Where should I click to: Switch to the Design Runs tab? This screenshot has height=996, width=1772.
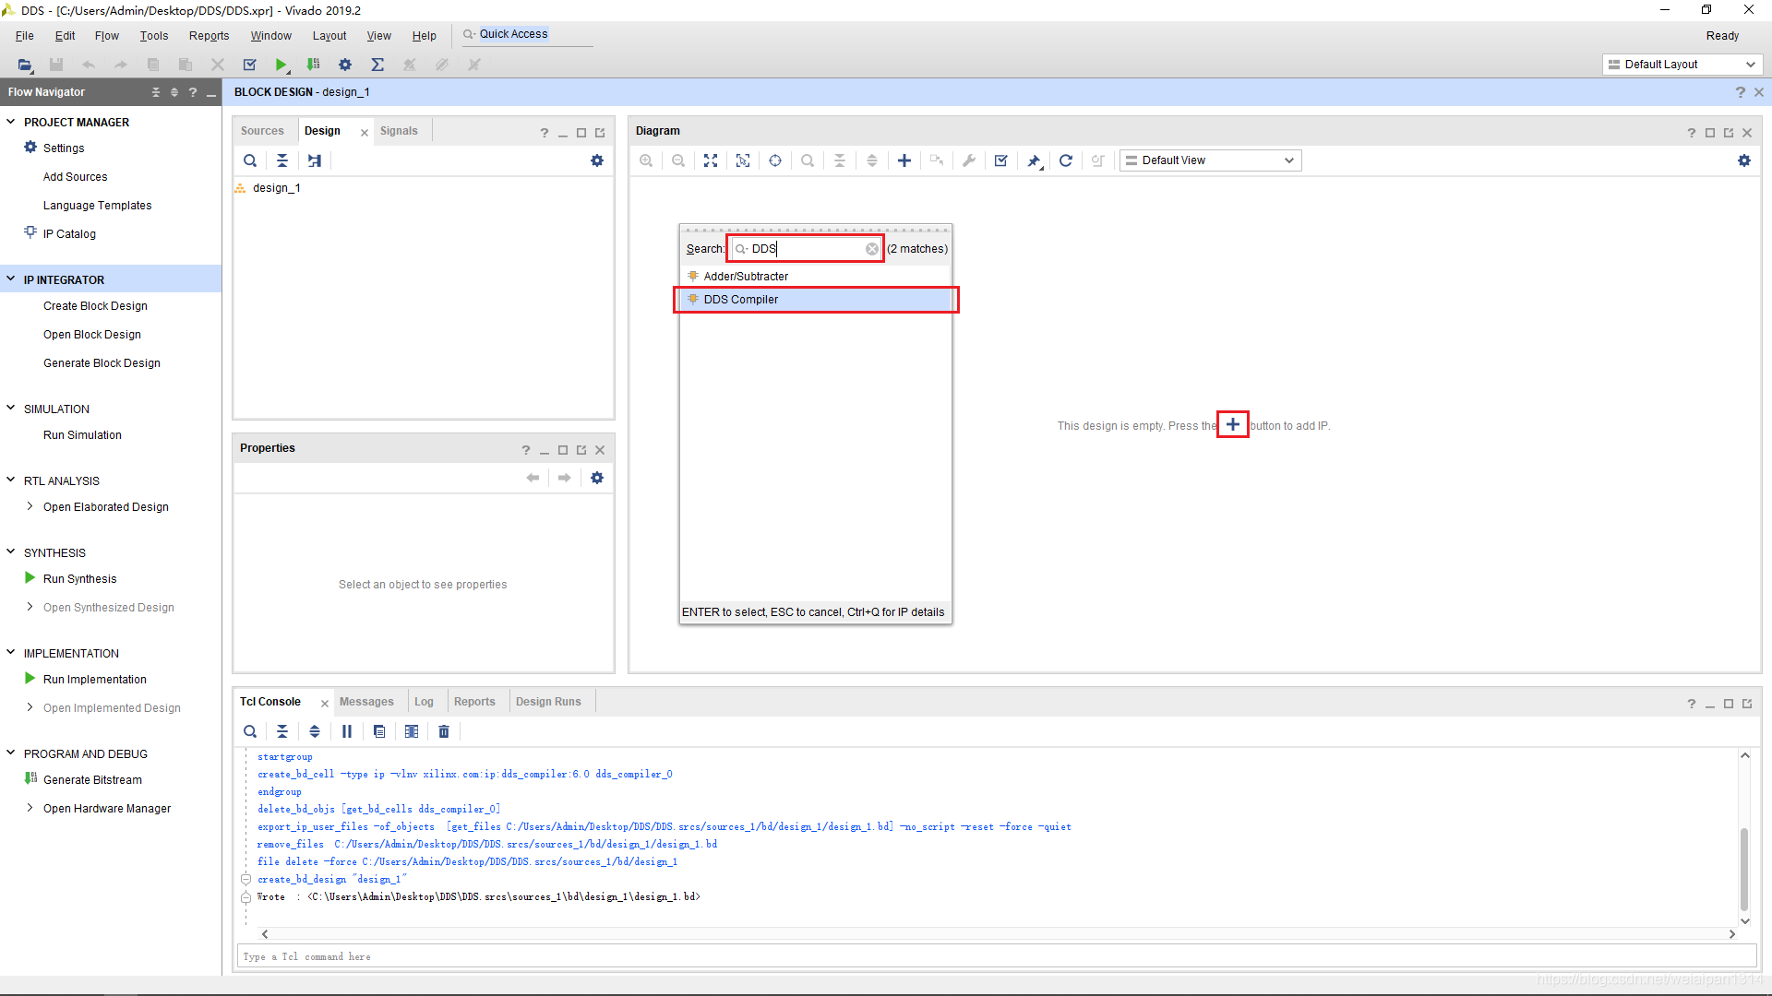[x=548, y=702]
